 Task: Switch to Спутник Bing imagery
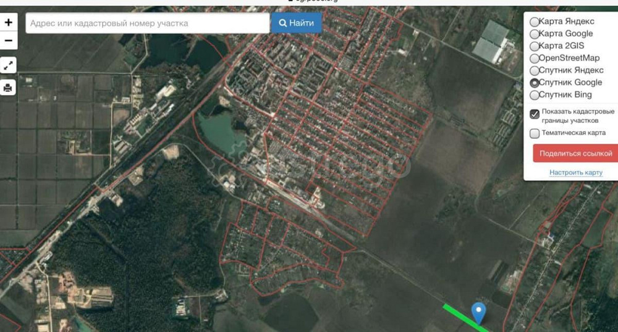coord(534,95)
